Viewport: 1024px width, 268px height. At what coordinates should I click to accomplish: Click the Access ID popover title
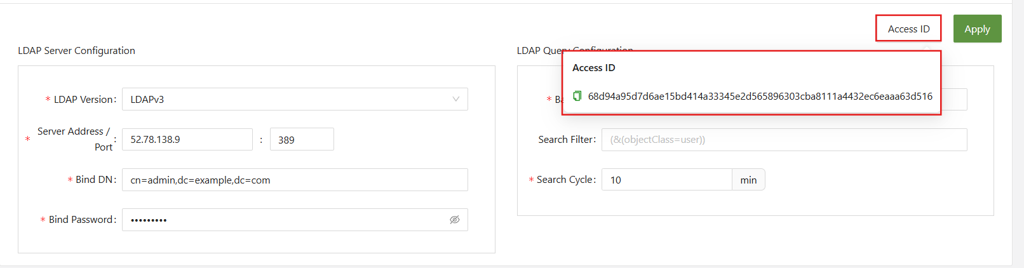click(594, 68)
